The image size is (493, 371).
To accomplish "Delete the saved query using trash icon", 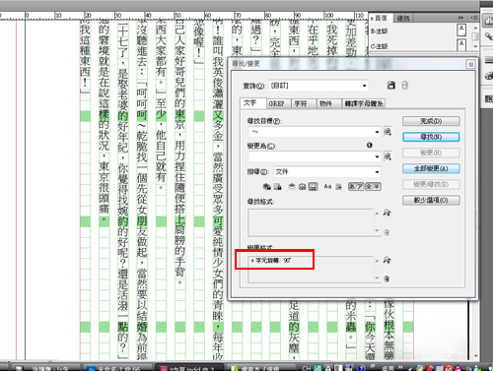I will point(404,86).
